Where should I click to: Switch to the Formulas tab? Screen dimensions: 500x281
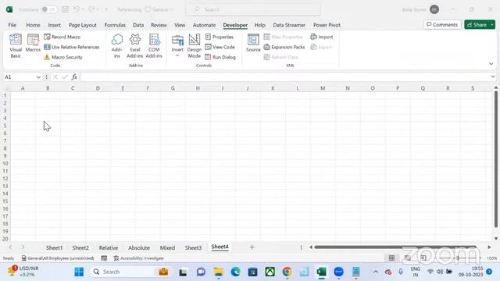click(x=115, y=25)
